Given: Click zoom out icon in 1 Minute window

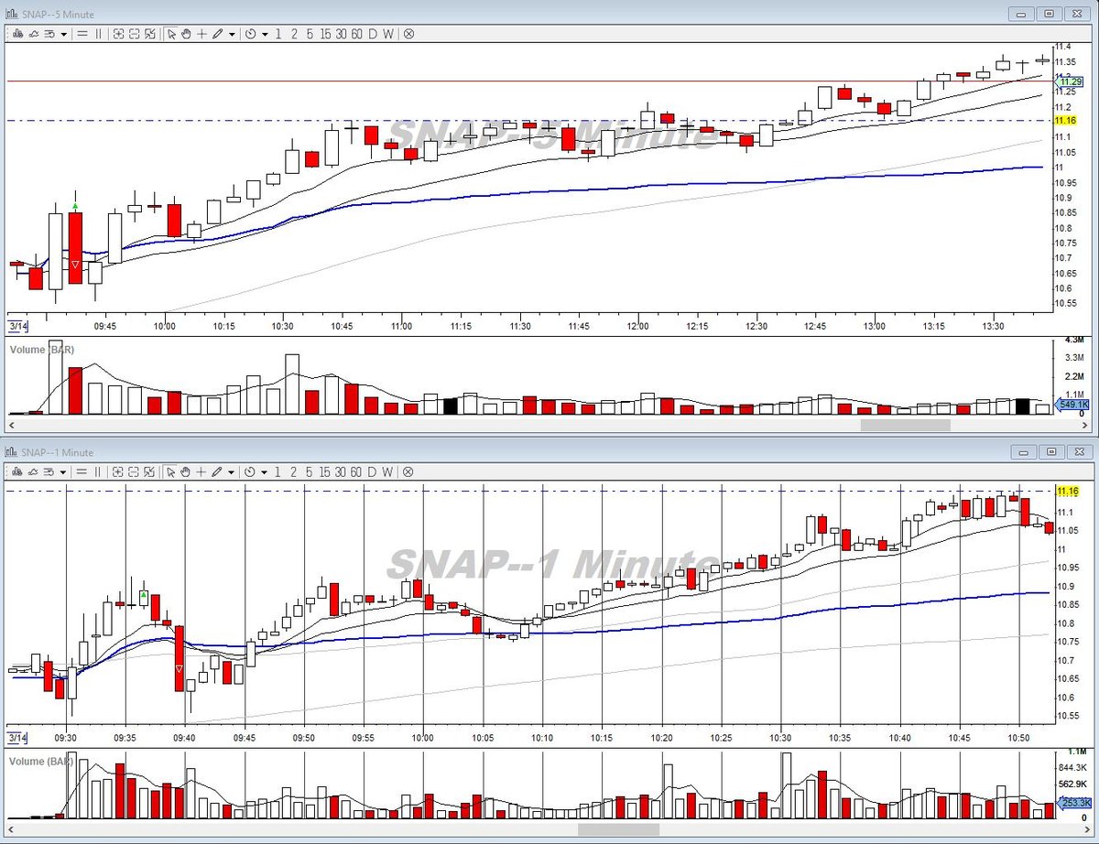Looking at the screenshot, I should [134, 471].
